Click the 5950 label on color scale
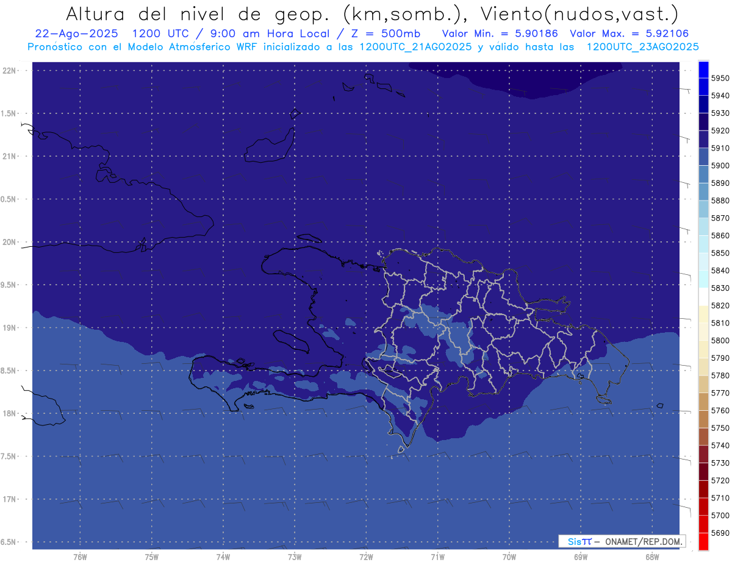The width and height of the screenshot is (732, 565). [720, 78]
